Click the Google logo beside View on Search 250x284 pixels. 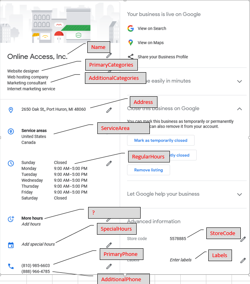point(131,28)
